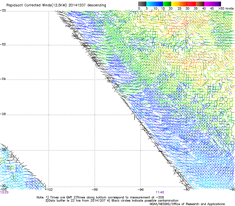Click the longitude label '-96'

(x=141, y=190)
